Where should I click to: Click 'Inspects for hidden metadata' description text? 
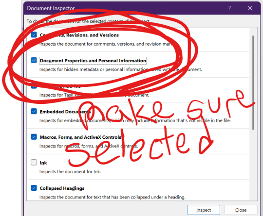coord(121,69)
